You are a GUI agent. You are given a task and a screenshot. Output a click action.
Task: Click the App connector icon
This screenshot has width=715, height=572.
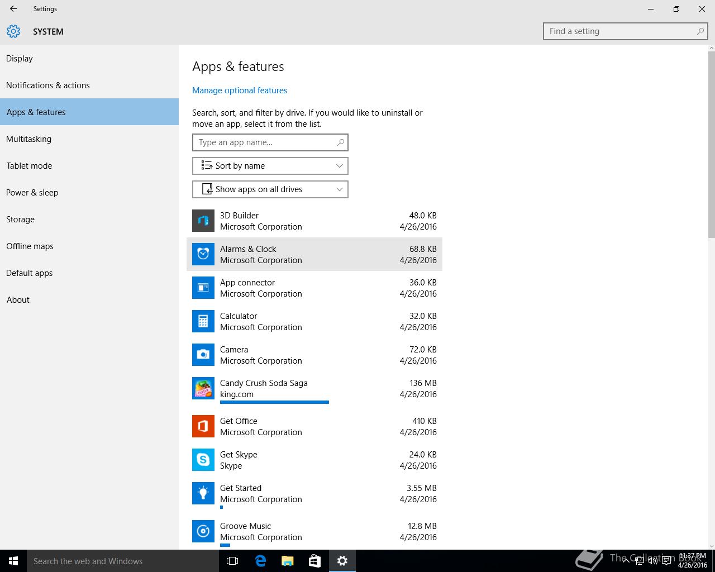(x=203, y=288)
